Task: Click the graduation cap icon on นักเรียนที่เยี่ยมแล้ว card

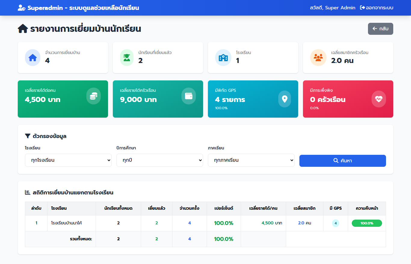Action: 126,57
